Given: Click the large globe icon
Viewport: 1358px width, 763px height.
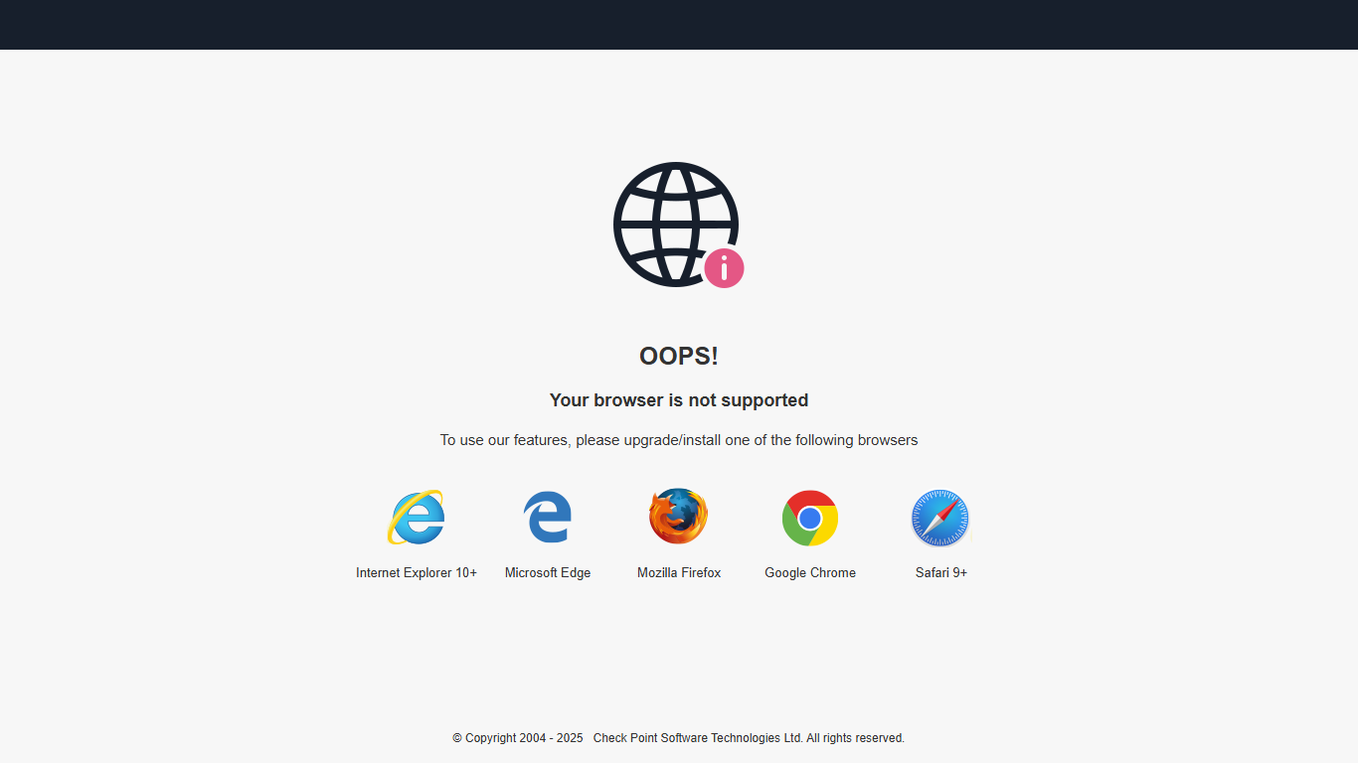Looking at the screenshot, I should click(x=676, y=225).
